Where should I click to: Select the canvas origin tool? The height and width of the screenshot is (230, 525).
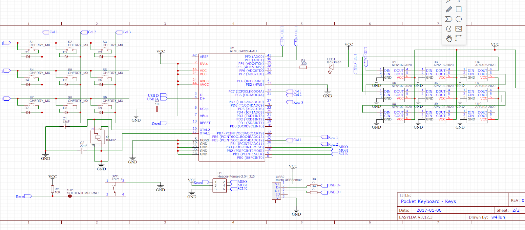459,38
